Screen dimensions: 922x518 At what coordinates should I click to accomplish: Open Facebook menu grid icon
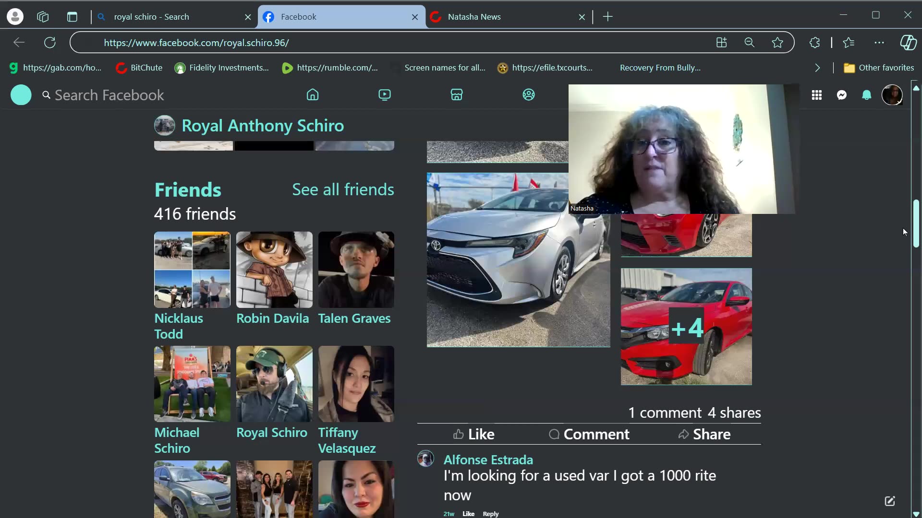(x=817, y=95)
